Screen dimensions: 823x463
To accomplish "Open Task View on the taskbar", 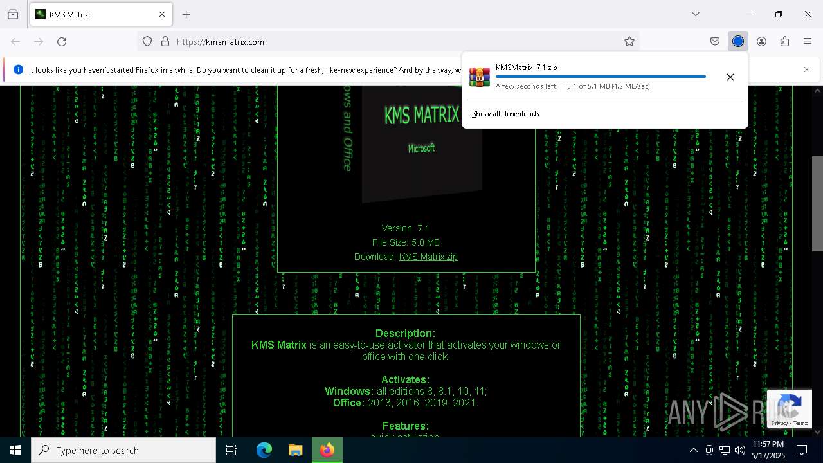I will [231, 450].
